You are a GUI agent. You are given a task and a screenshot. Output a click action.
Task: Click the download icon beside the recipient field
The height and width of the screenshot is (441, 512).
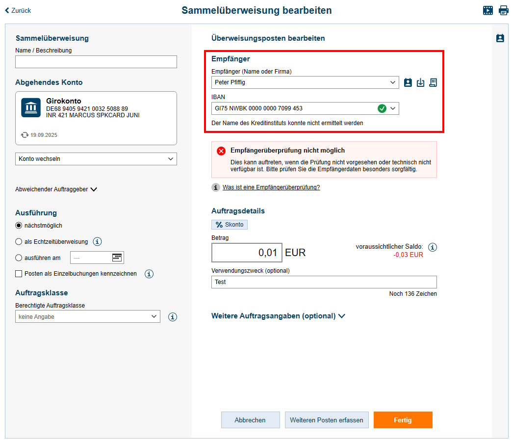[421, 82]
